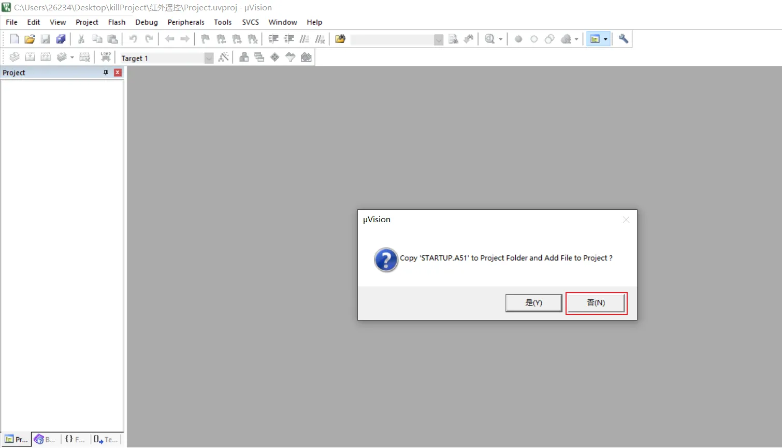Open the Debug menu
782x448 pixels.
pyautogui.click(x=147, y=22)
